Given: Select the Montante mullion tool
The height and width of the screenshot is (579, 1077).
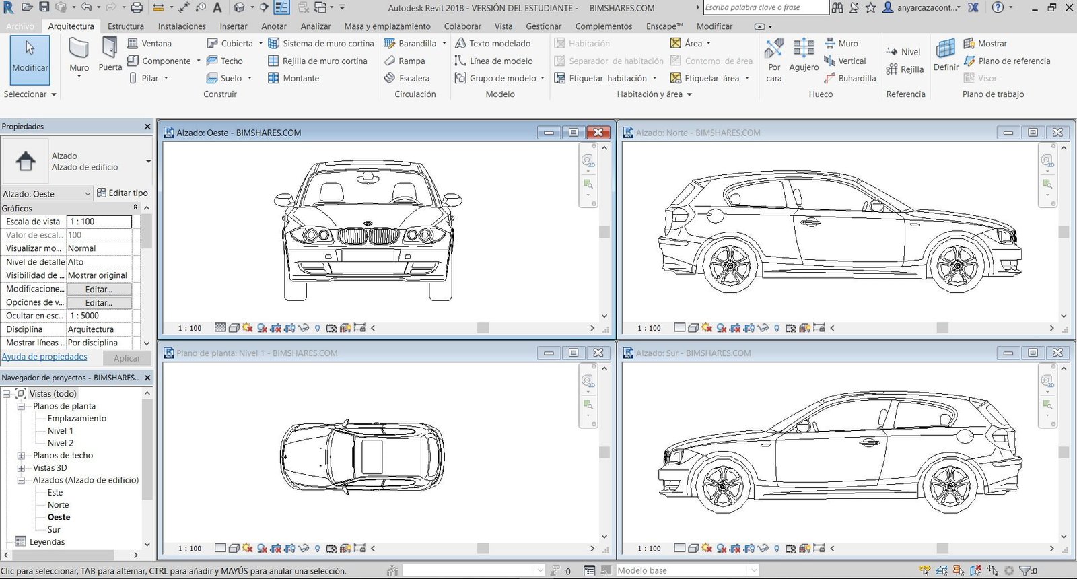Looking at the screenshot, I should click(293, 78).
